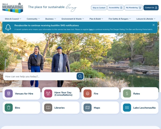
Task: Go to the Bins quick link label
Action: [x=17, y=108]
